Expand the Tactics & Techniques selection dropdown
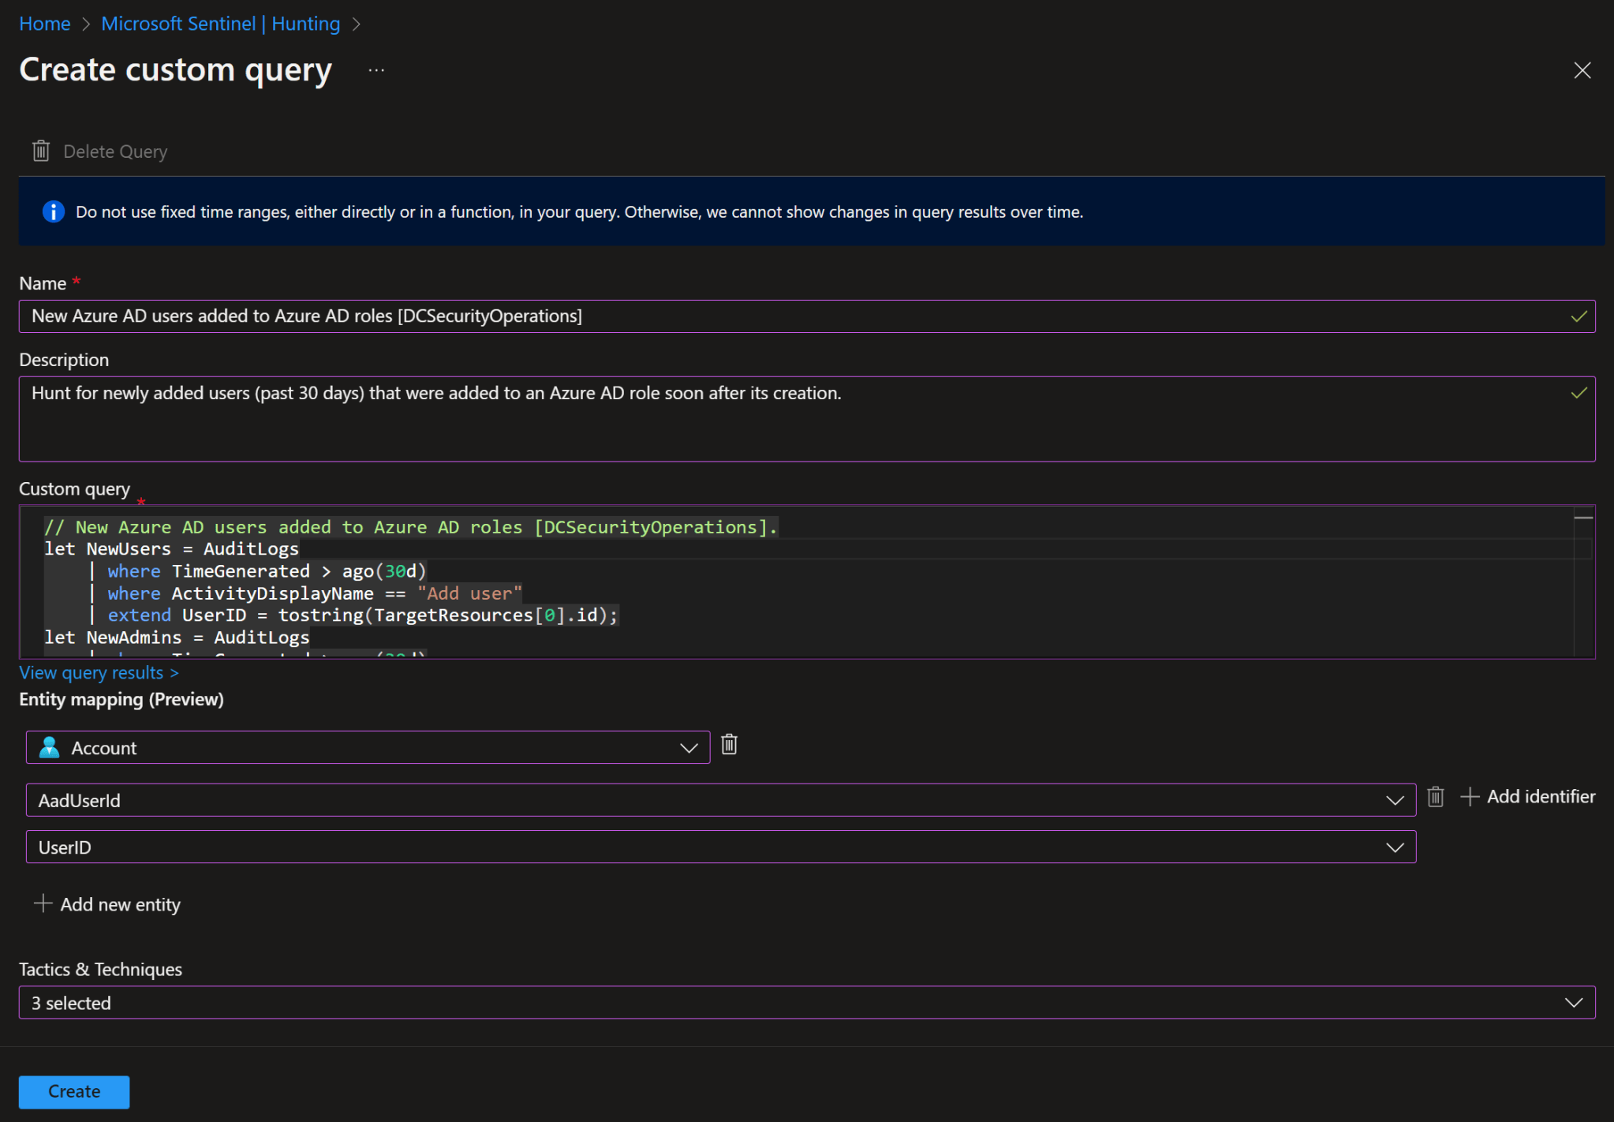This screenshot has width=1614, height=1122. (x=1575, y=1002)
